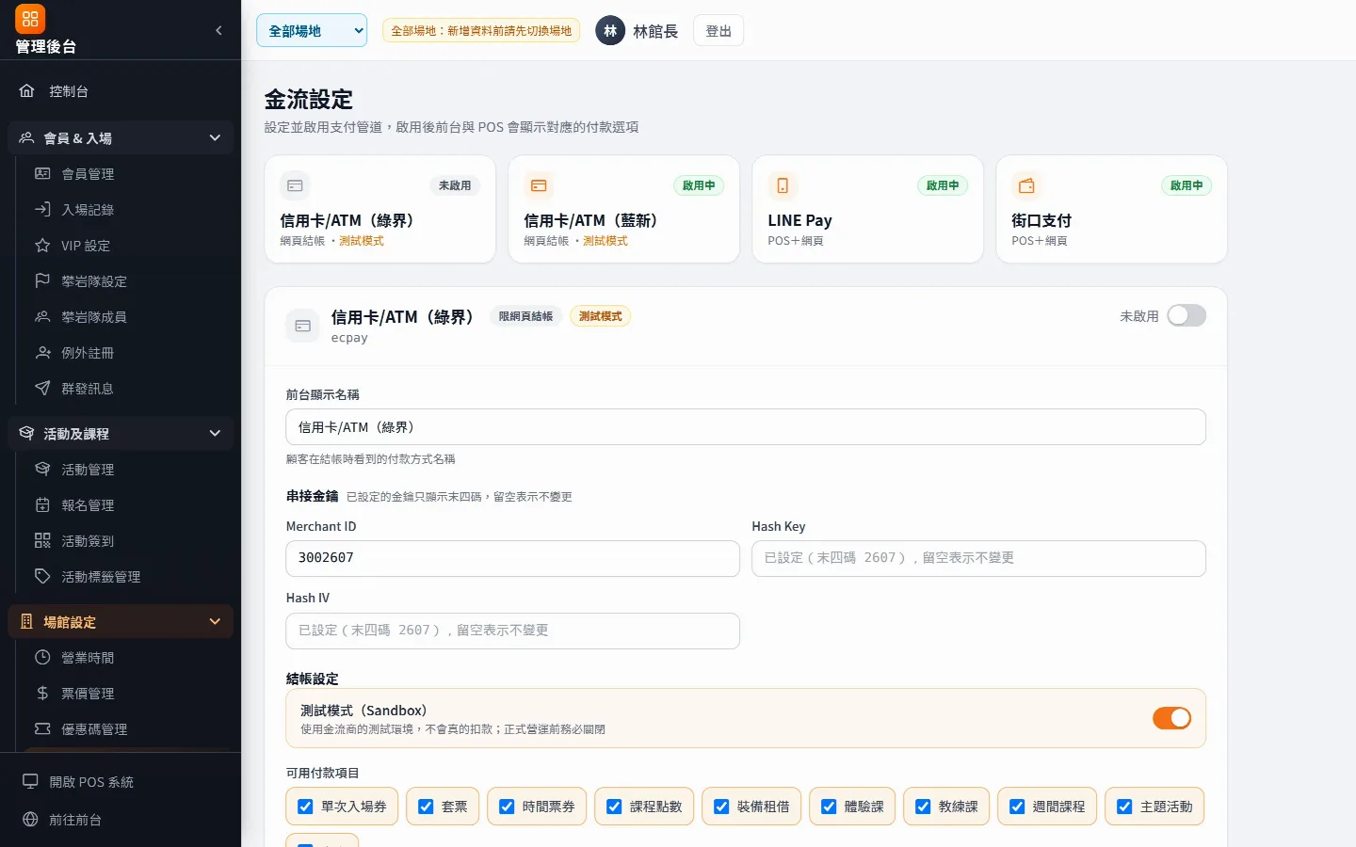Click the globe icon for 前往前台

pyautogui.click(x=30, y=819)
